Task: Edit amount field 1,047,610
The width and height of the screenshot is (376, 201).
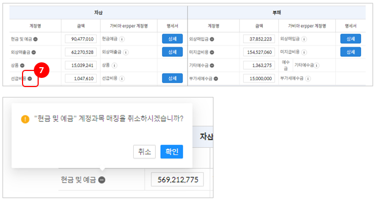Action: pos(81,78)
